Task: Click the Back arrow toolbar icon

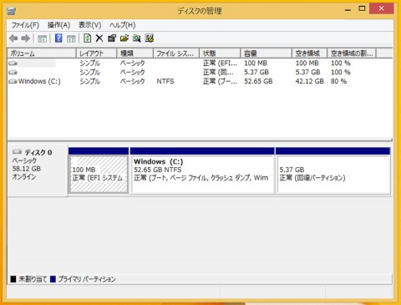Action: (13, 38)
